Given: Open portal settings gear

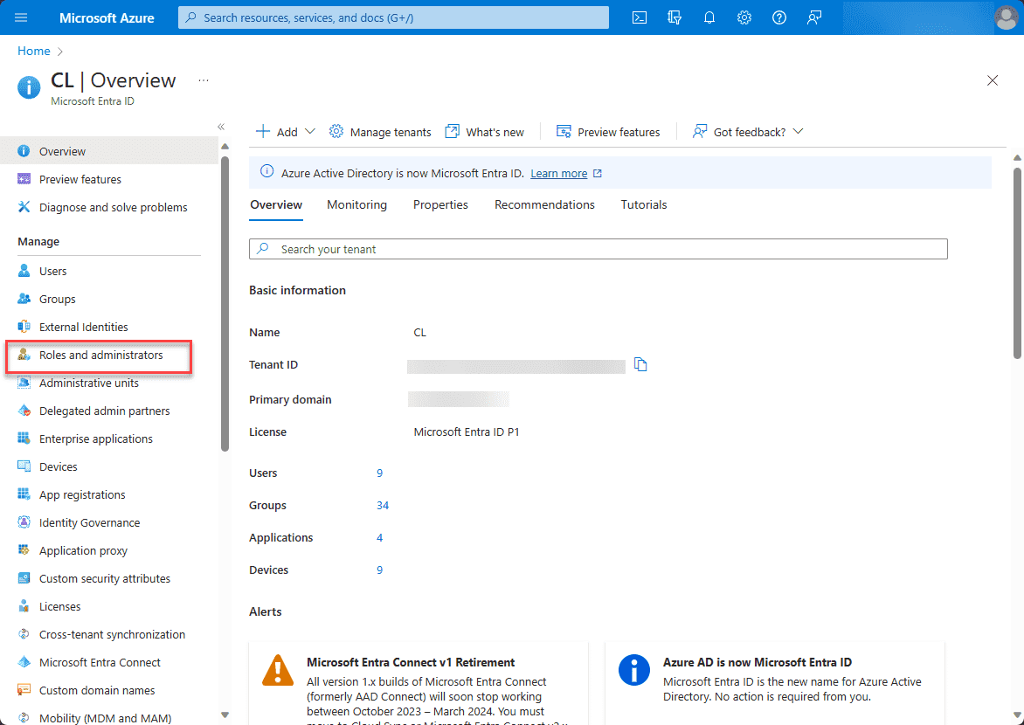Looking at the screenshot, I should click(744, 17).
